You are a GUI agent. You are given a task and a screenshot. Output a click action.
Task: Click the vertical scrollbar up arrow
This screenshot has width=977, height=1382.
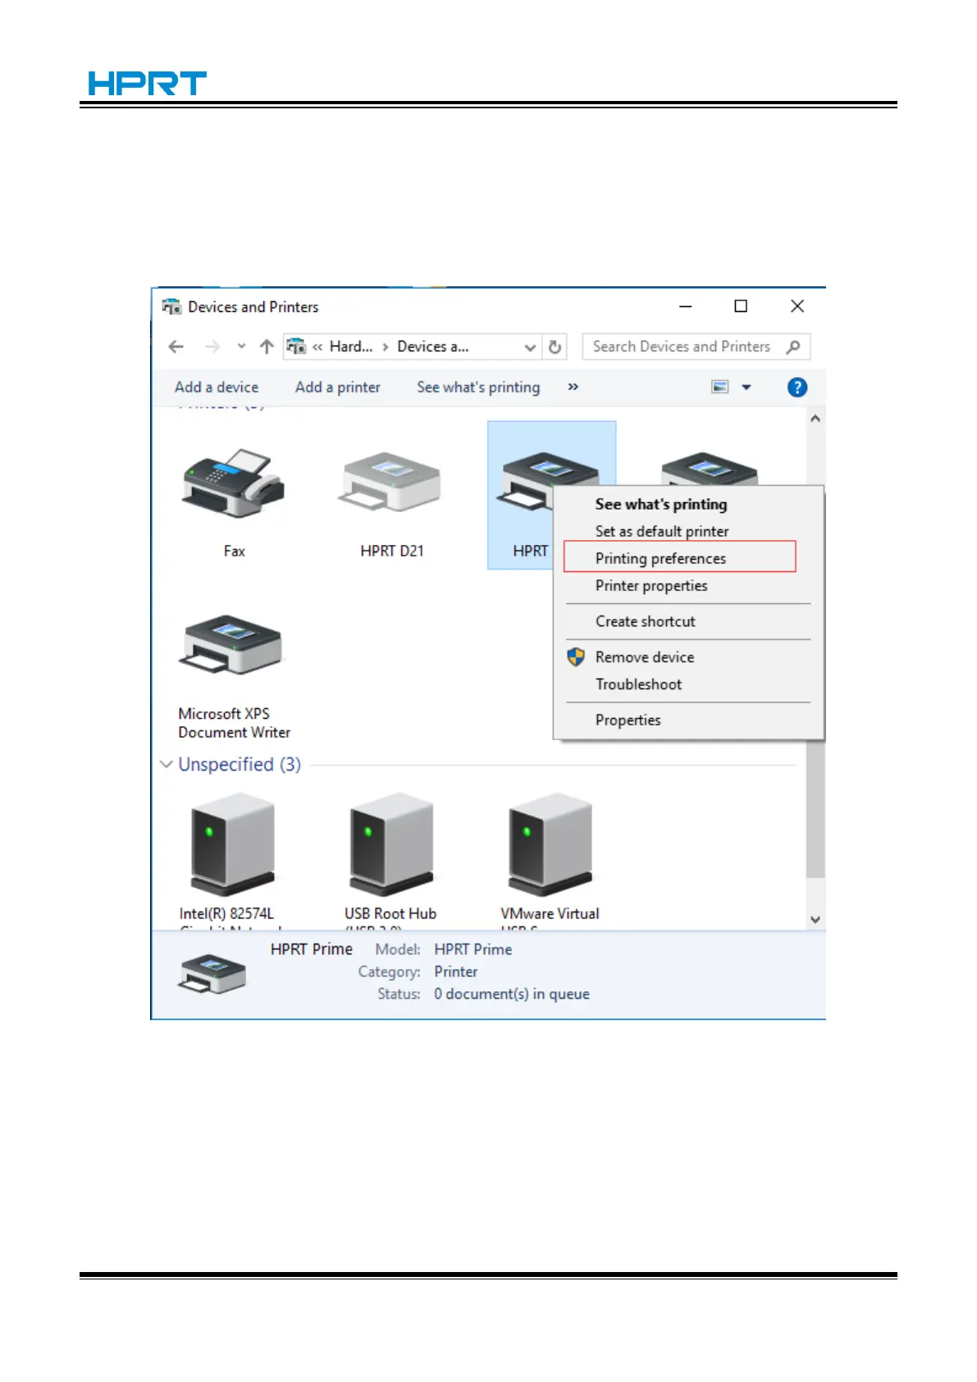[x=815, y=419]
